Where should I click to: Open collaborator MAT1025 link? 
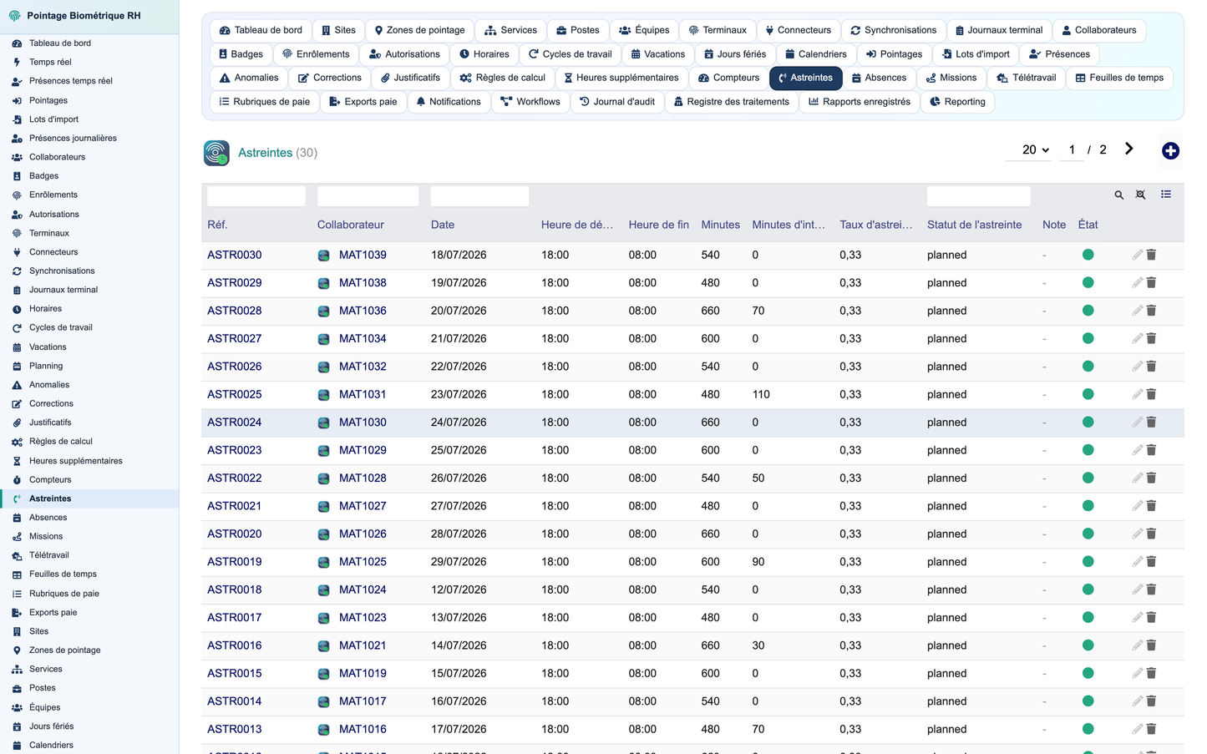point(363,562)
